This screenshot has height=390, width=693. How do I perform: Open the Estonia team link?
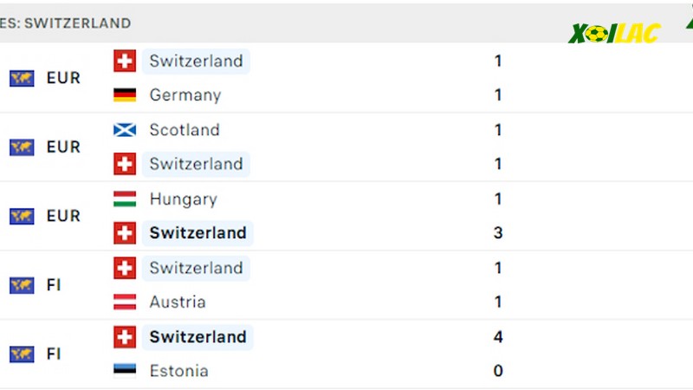point(179,371)
